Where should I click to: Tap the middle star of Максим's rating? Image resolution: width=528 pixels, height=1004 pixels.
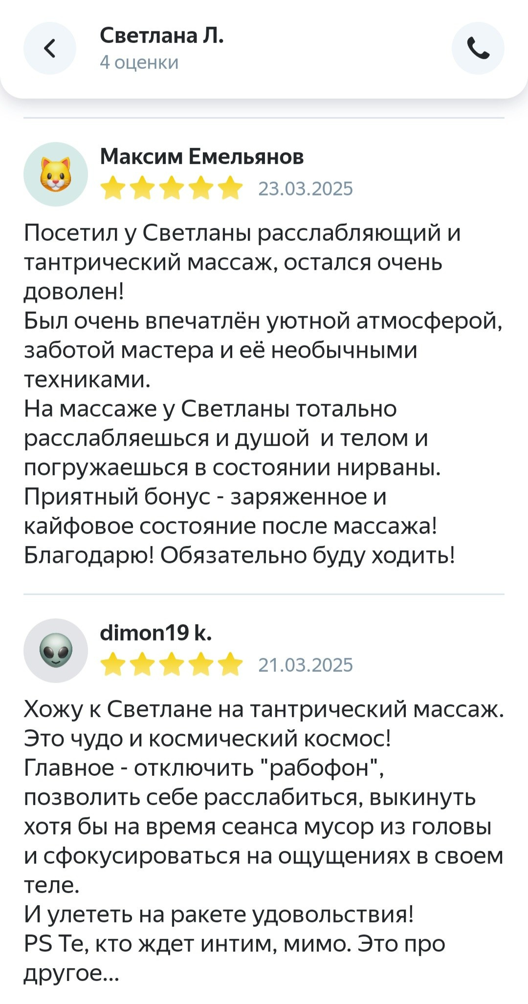click(171, 187)
